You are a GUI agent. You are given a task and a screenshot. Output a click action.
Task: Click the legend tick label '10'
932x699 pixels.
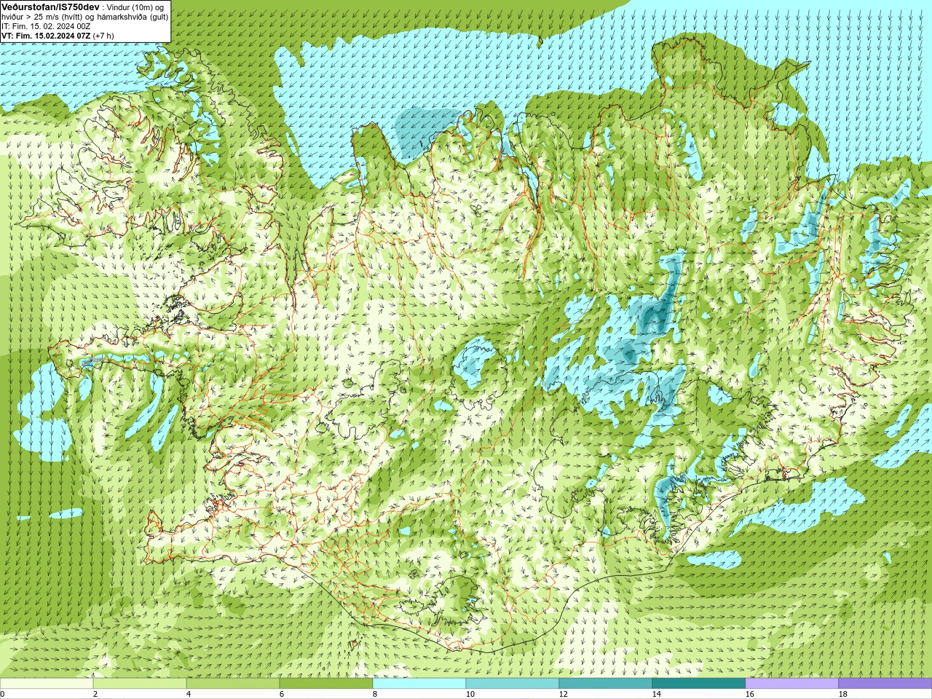(469, 694)
